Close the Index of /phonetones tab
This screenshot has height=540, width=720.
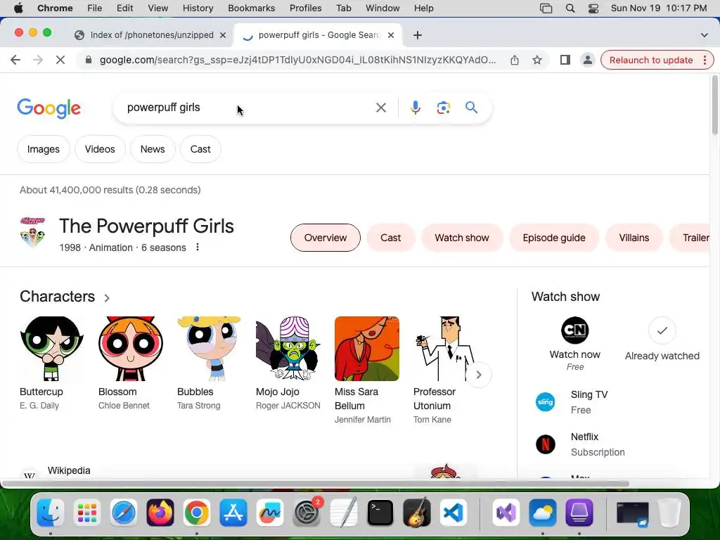coord(223,35)
